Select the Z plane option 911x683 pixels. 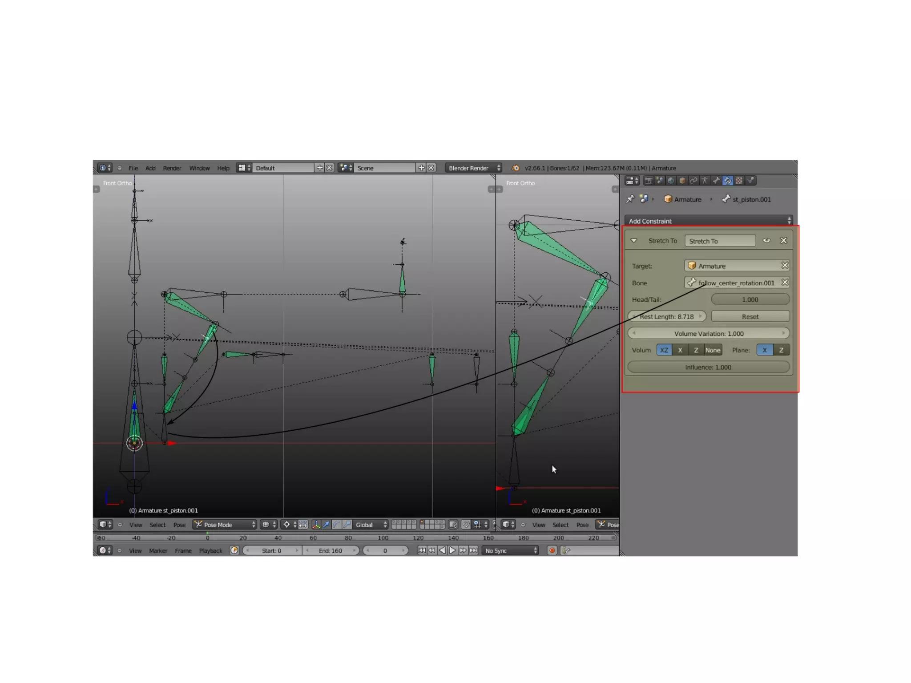(x=781, y=350)
